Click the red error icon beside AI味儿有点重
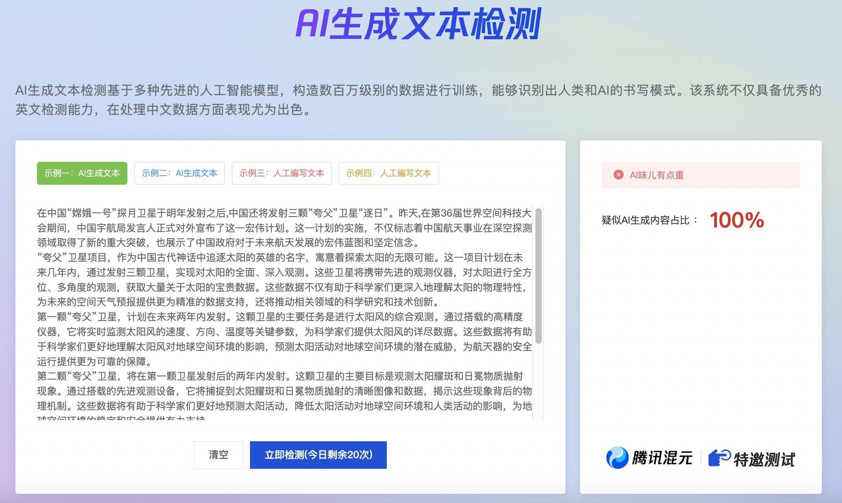 click(x=618, y=175)
